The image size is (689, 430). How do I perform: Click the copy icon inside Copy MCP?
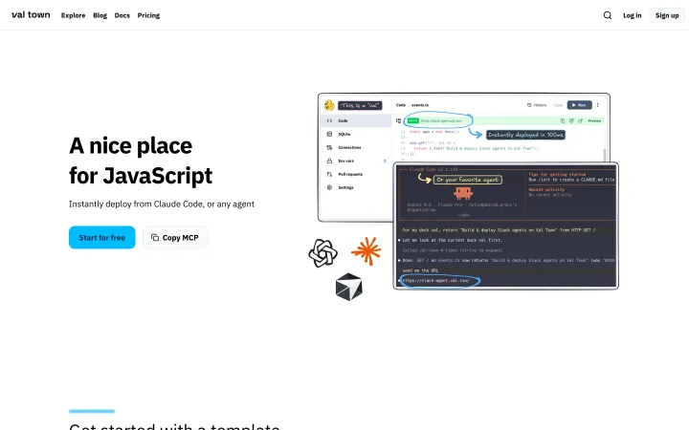(155, 237)
